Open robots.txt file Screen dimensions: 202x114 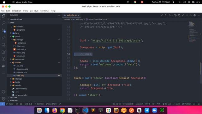click(21, 56)
